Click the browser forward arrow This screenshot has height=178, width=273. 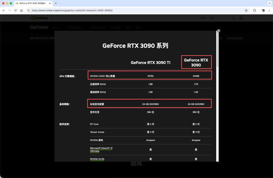10,11
